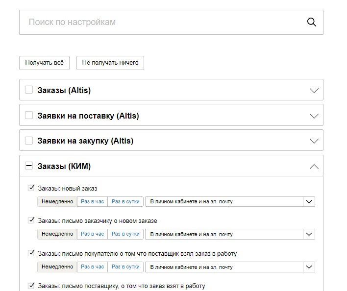The width and height of the screenshot is (347, 291).
Task: Expand 'Заявки на закупку (Altis)' with chevron
Action: [x=314, y=141]
